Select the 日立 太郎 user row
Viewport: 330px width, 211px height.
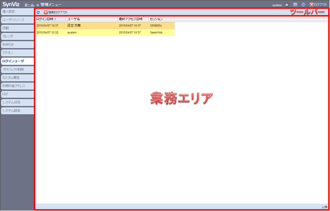tap(105, 25)
